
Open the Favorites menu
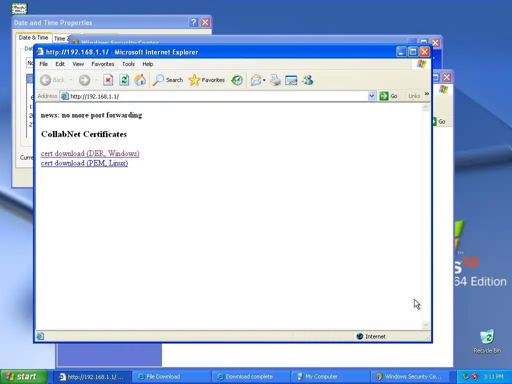(103, 64)
